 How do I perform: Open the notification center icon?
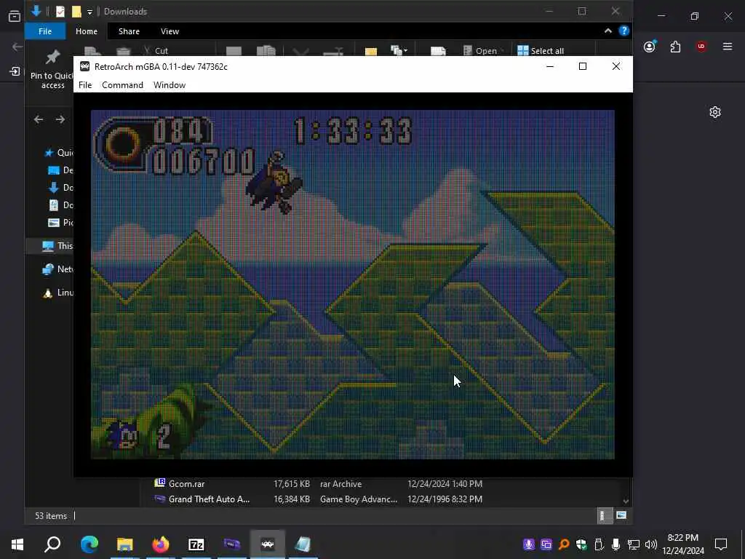click(721, 544)
